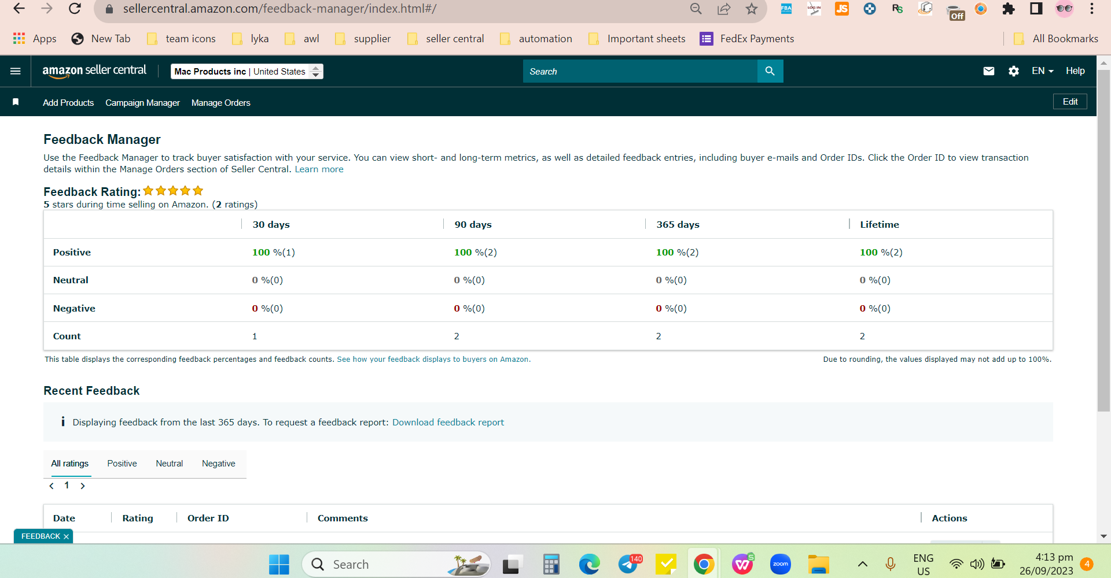Click the search magnifier button

click(770, 71)
